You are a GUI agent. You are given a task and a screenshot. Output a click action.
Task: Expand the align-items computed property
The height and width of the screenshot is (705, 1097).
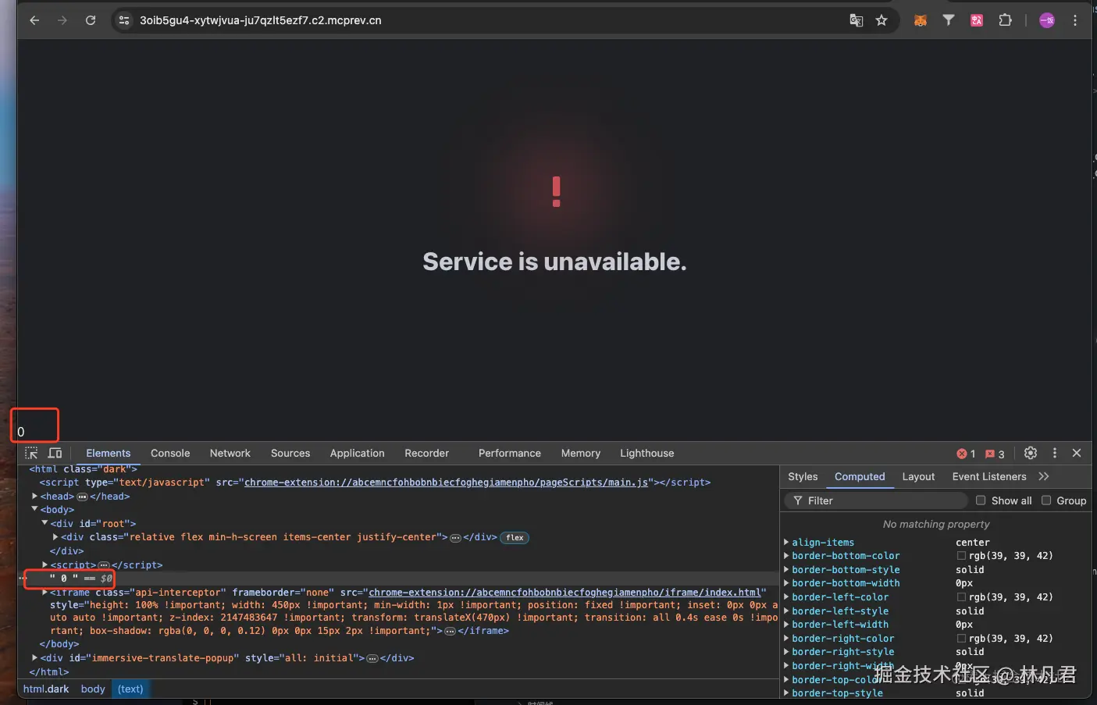pos(786,542)
